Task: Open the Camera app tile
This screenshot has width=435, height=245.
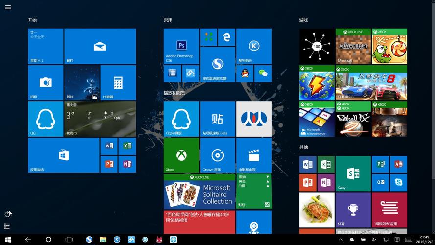Action: click(46, 82)
